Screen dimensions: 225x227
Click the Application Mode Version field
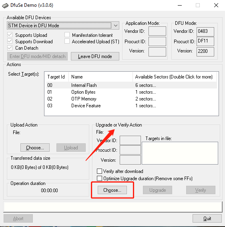[x=157, y=52]
